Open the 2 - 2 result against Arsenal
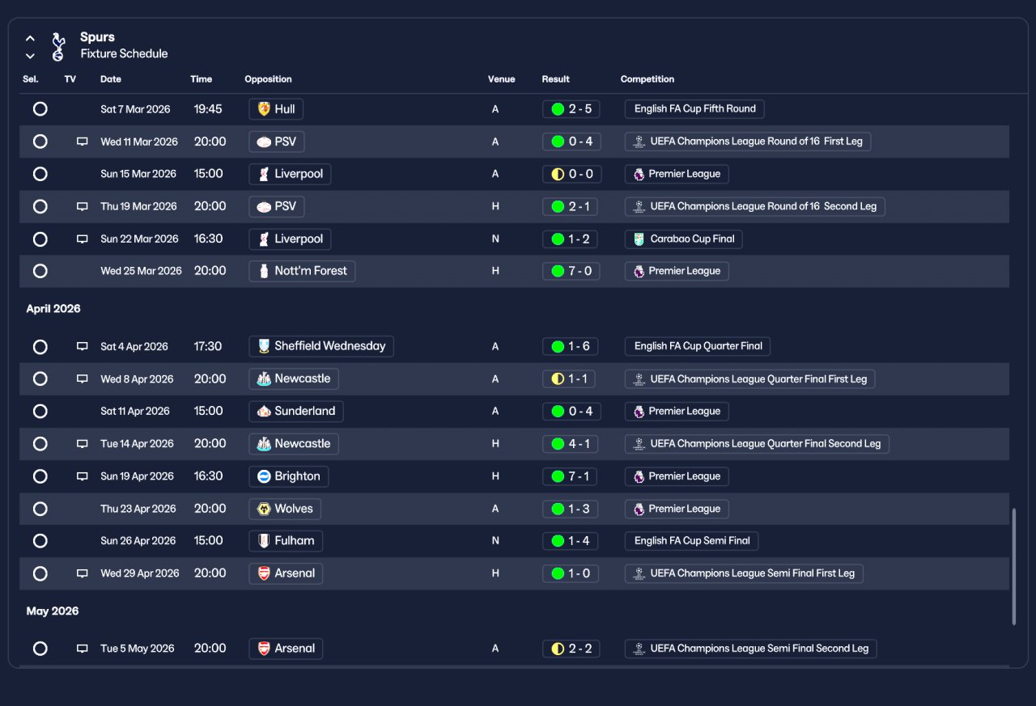1036x706 pixels. point(571,649)
